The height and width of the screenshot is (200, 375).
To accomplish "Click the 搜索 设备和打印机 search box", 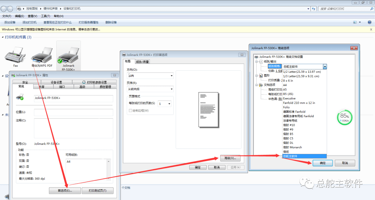I will (344, 9).
